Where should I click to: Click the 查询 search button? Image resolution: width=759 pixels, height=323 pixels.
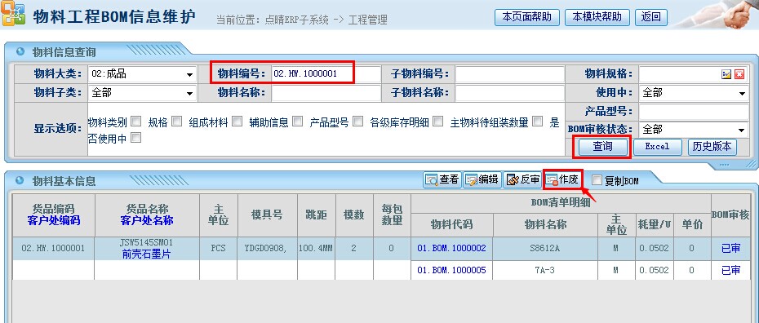(x=602, y=147)
